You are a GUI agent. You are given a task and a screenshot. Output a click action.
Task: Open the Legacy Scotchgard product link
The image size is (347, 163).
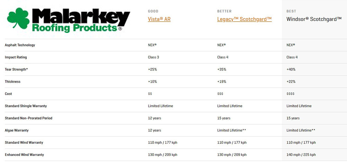click(x=244, y=19)
